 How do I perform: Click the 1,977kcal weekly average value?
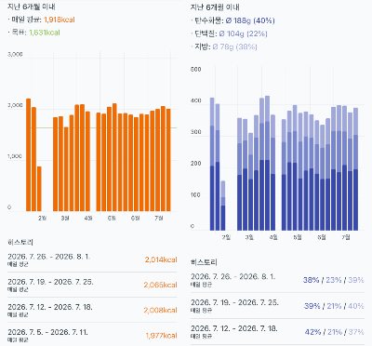pos(162,336)
